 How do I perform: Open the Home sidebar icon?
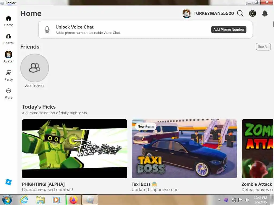click(8, 18)
